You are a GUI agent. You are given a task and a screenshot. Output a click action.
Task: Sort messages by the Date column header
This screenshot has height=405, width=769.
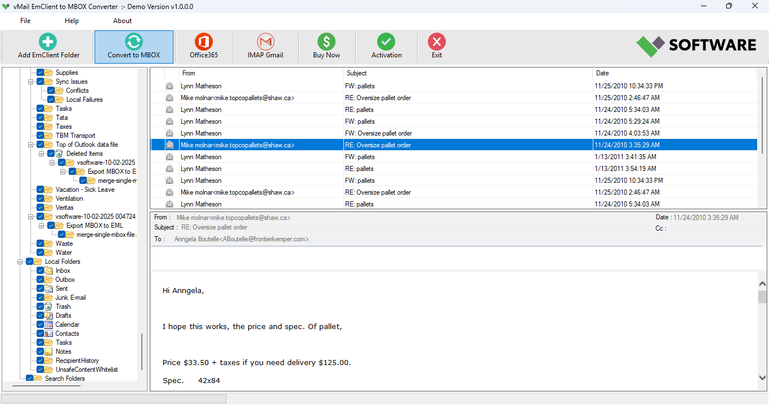pyautogui.click(x=674, y=73)
